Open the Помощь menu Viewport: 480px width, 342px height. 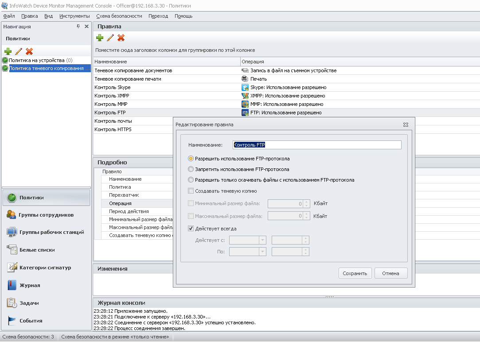click(183, 16)
